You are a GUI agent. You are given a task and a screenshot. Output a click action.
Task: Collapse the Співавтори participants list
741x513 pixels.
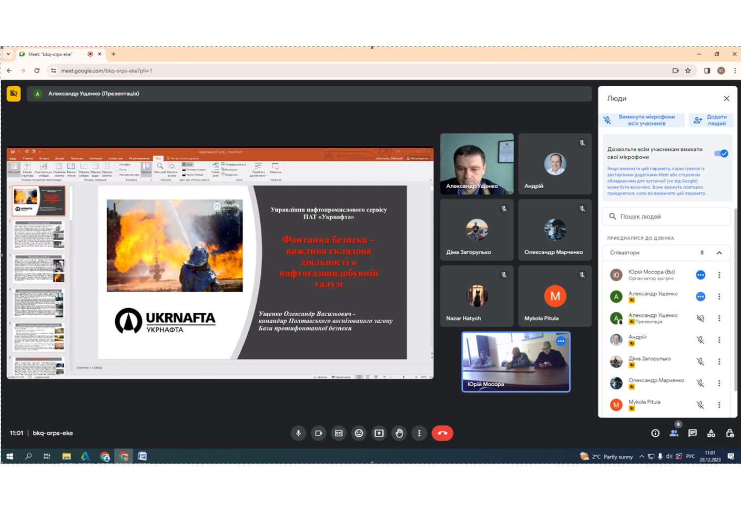pos(719,253)
